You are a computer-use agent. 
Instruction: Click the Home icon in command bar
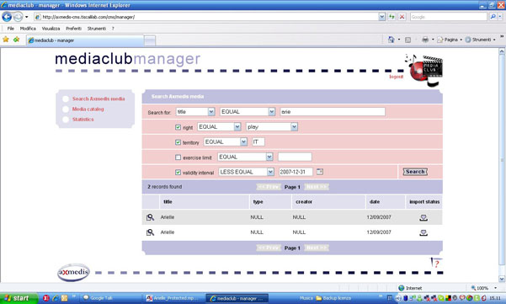coord(391,40)
